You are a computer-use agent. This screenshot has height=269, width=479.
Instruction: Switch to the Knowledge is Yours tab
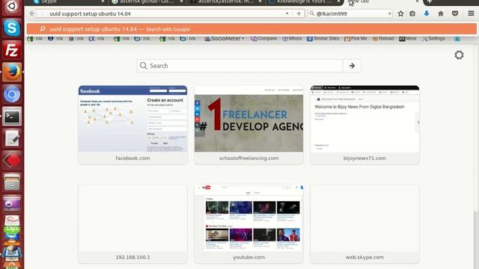pyautogui.click(x=304, y=1)
